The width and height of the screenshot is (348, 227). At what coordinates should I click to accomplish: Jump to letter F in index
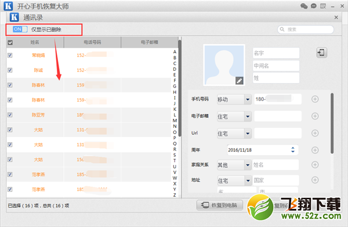coord(175,80)
